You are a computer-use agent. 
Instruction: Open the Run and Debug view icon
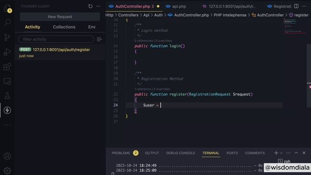tap(7, 52)
